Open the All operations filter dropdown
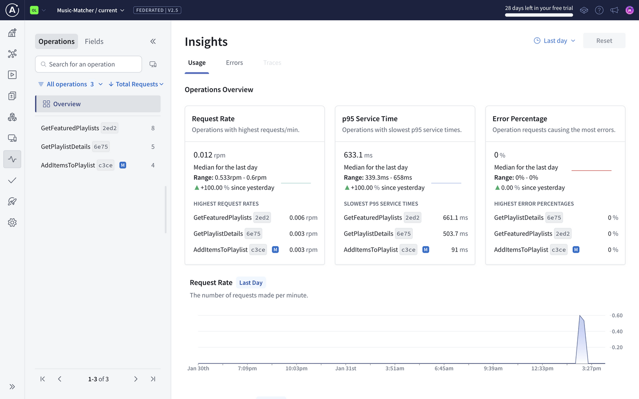 (x=70, y=84)
